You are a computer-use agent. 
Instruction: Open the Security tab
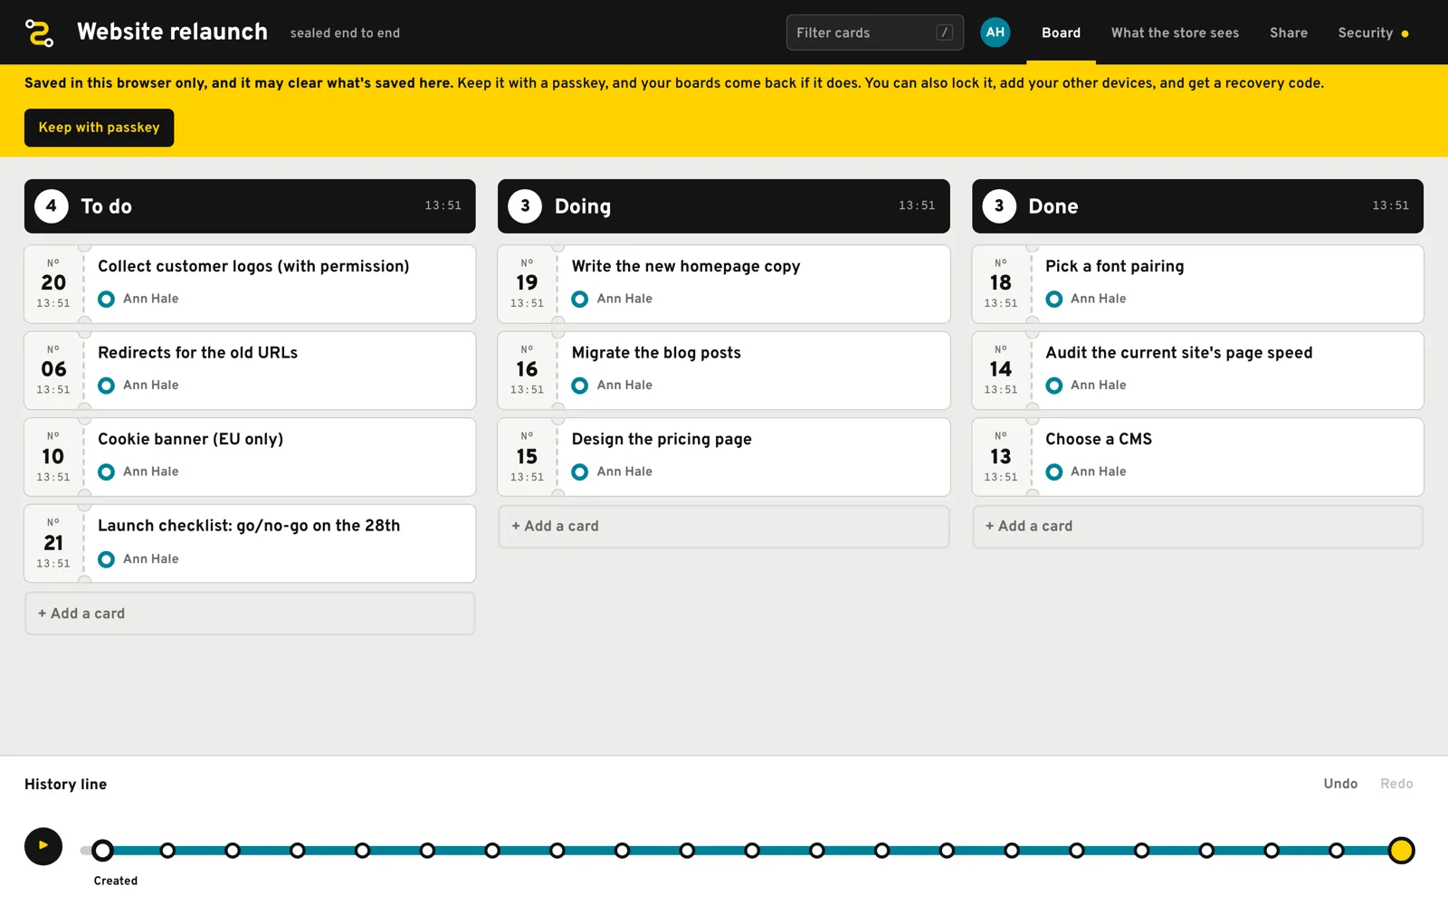(1373, 33)
